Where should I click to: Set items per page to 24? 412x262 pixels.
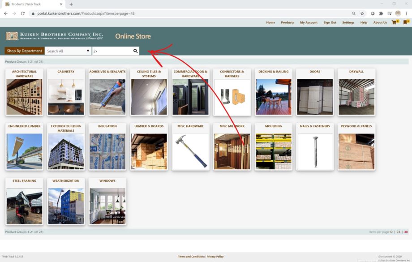[398, 232]
